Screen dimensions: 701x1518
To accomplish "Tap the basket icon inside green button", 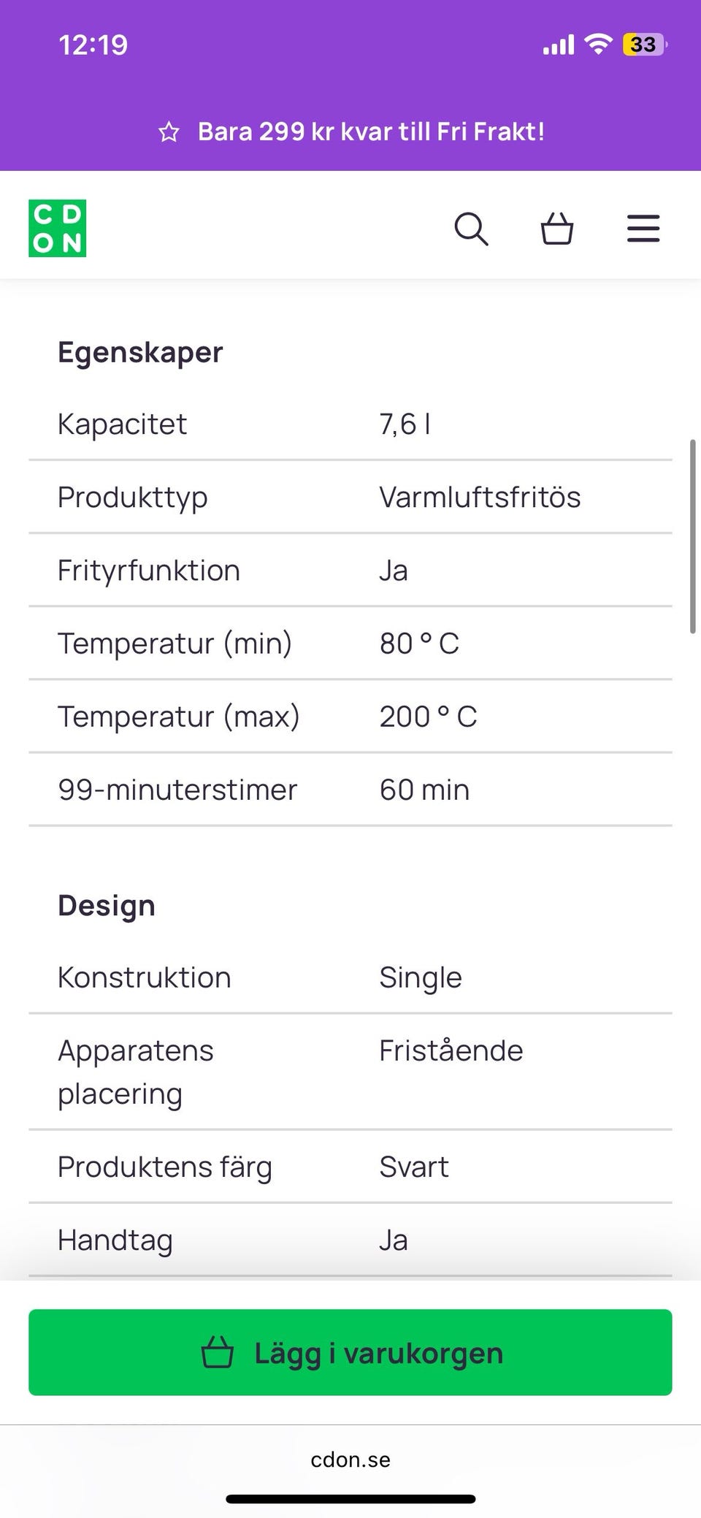I will 217,1352.
